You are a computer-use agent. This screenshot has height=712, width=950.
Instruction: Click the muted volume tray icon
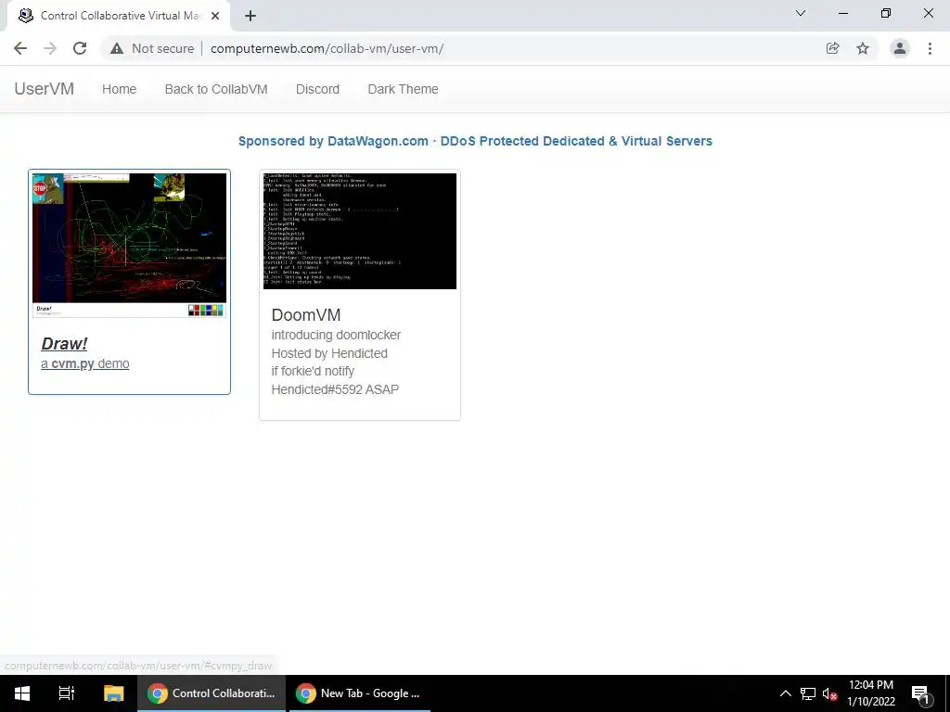pyautogui.click(x=829, y=693)
